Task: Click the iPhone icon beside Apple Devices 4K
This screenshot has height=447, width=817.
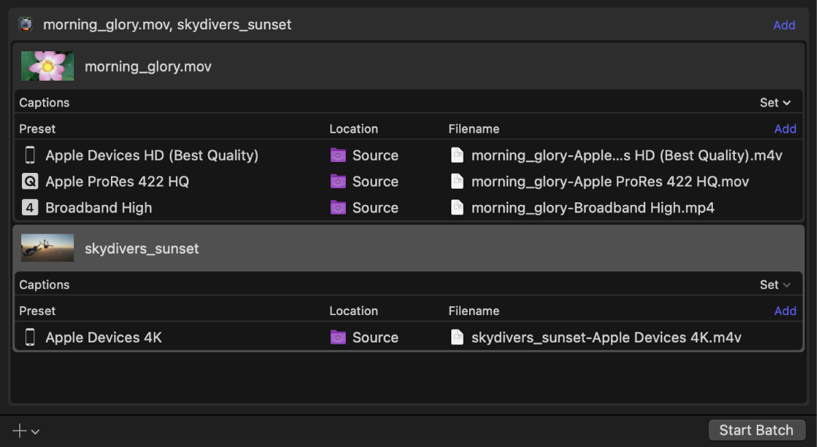Action: pyautogui.click(x=29, y=338)
